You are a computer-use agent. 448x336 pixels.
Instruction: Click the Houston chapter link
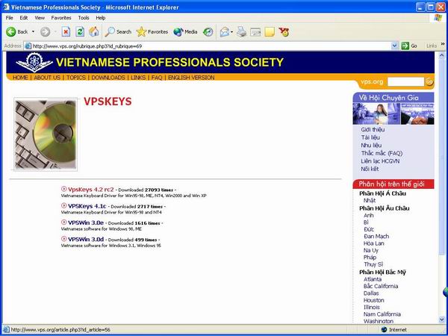pos(374,300)
